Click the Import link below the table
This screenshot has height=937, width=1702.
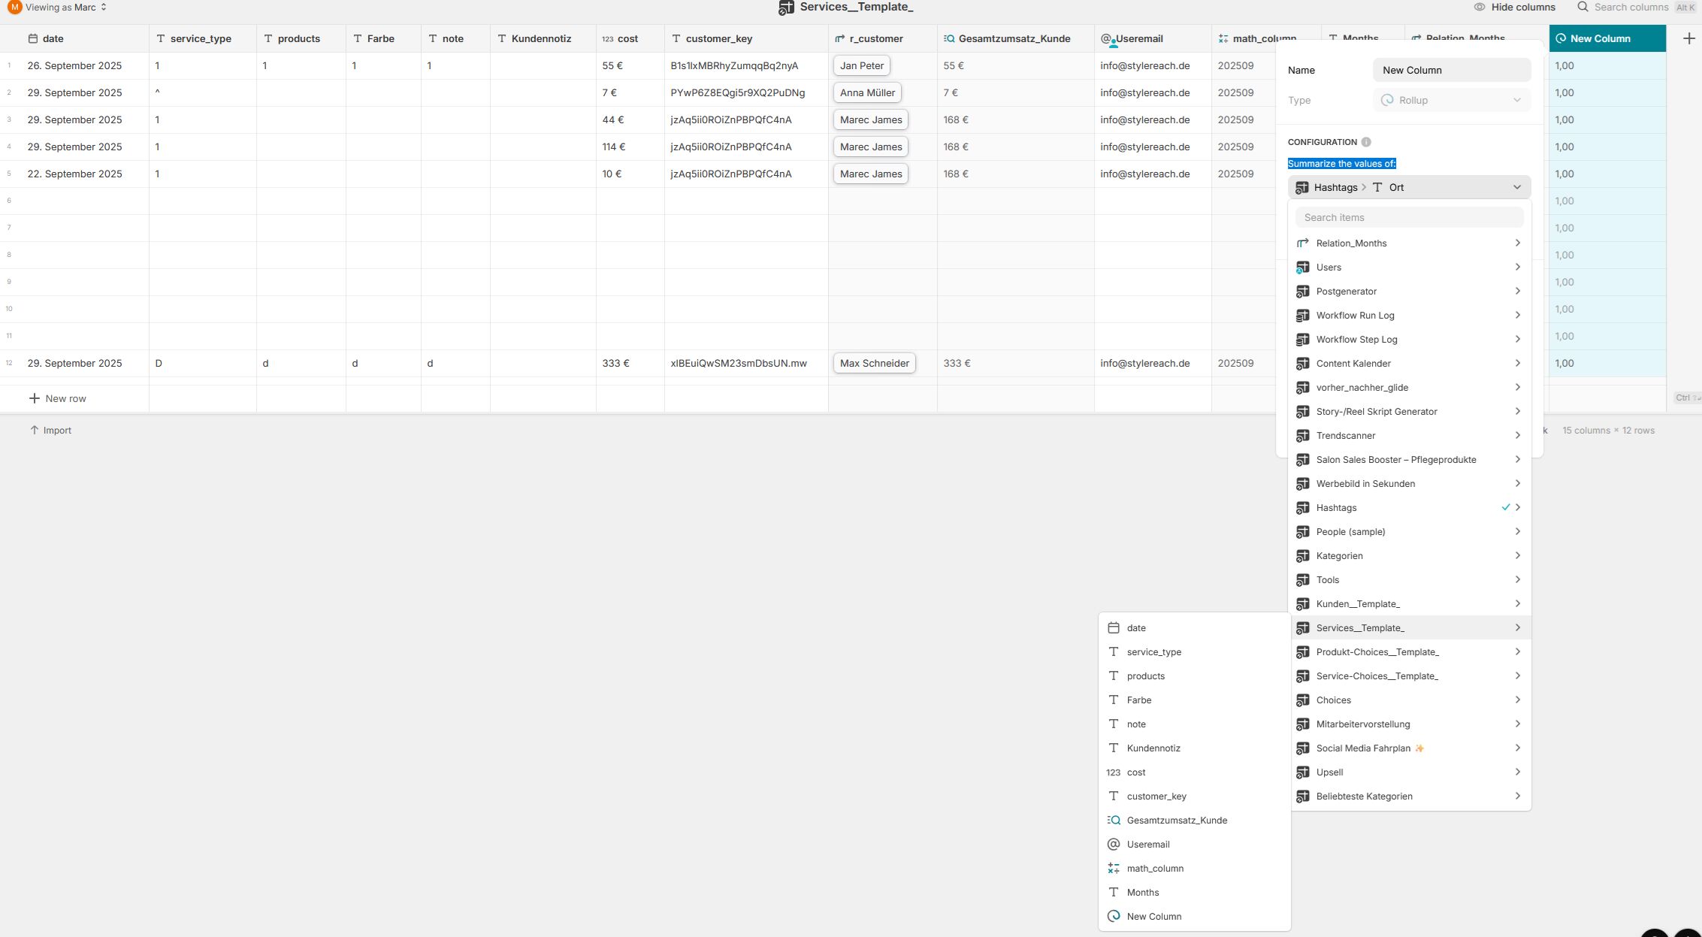pyautogui.click(x=50, y=430)
